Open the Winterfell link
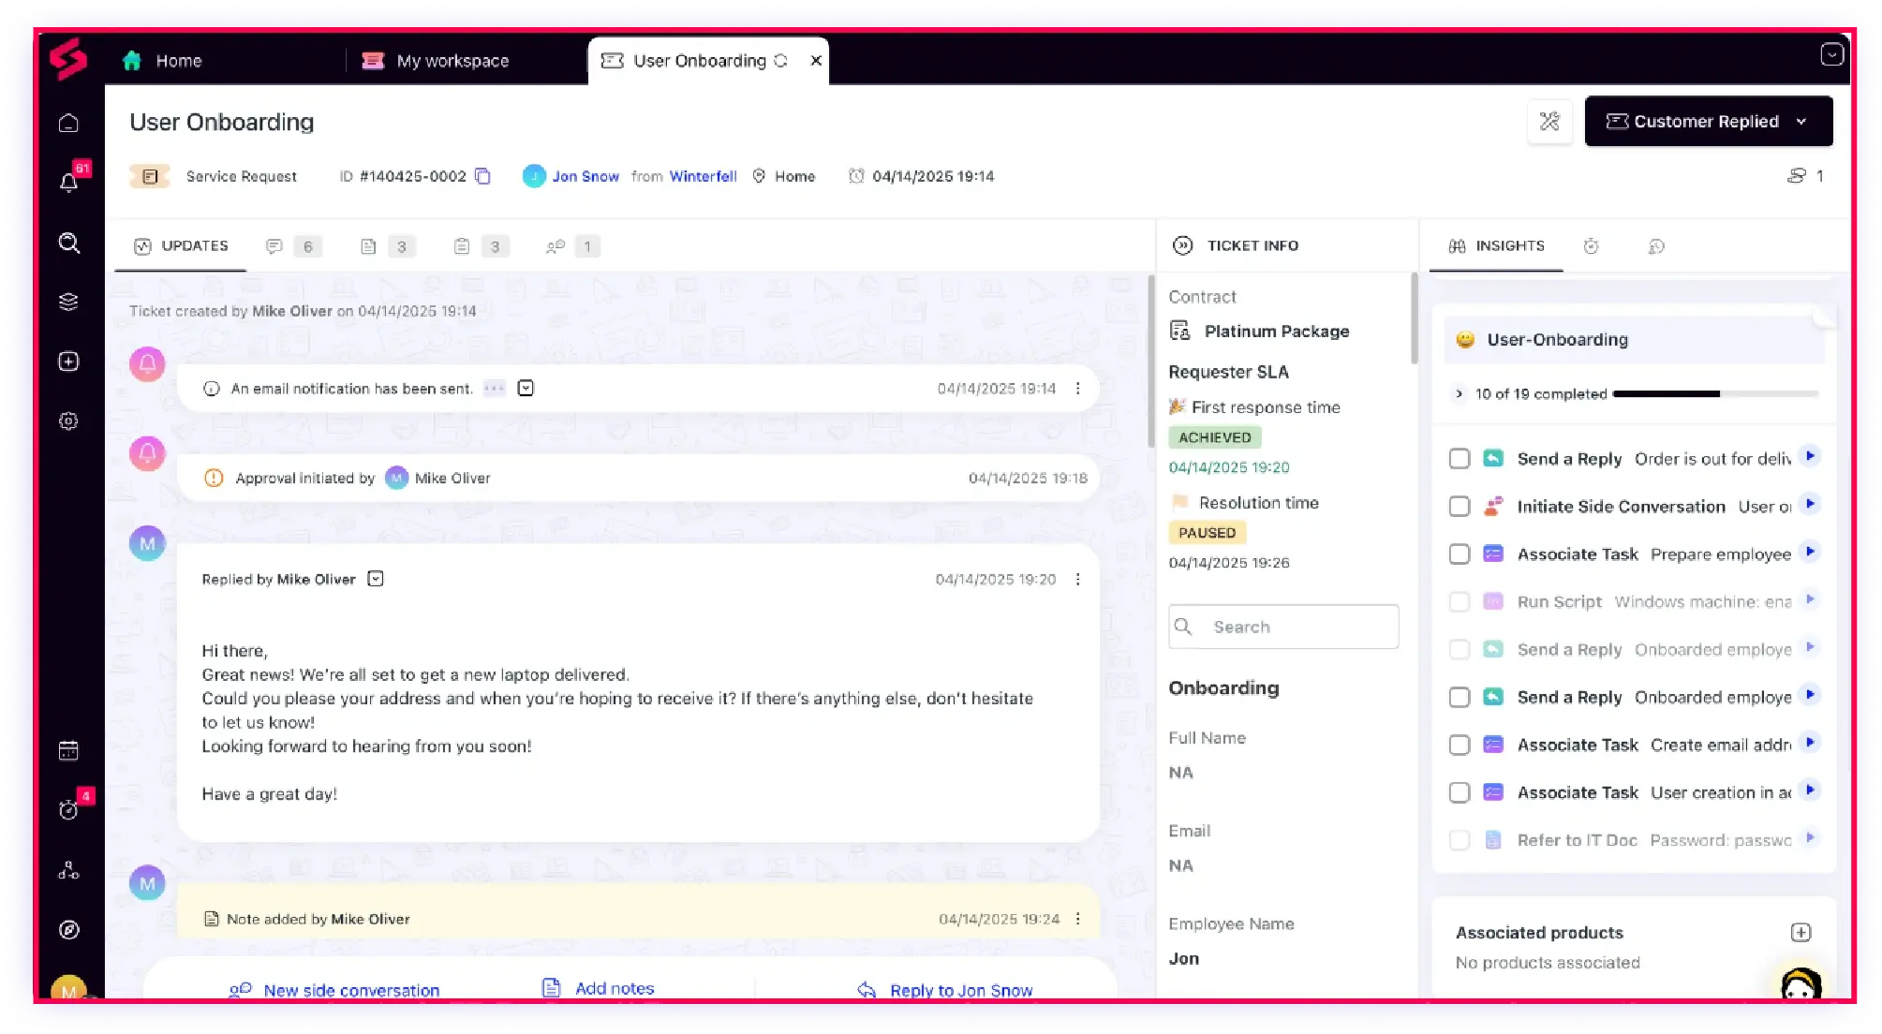The height and width of the screenshot is (1034, 1882). click(702, 176)
